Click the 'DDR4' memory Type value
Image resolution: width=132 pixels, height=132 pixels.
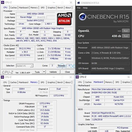(22, 89)
